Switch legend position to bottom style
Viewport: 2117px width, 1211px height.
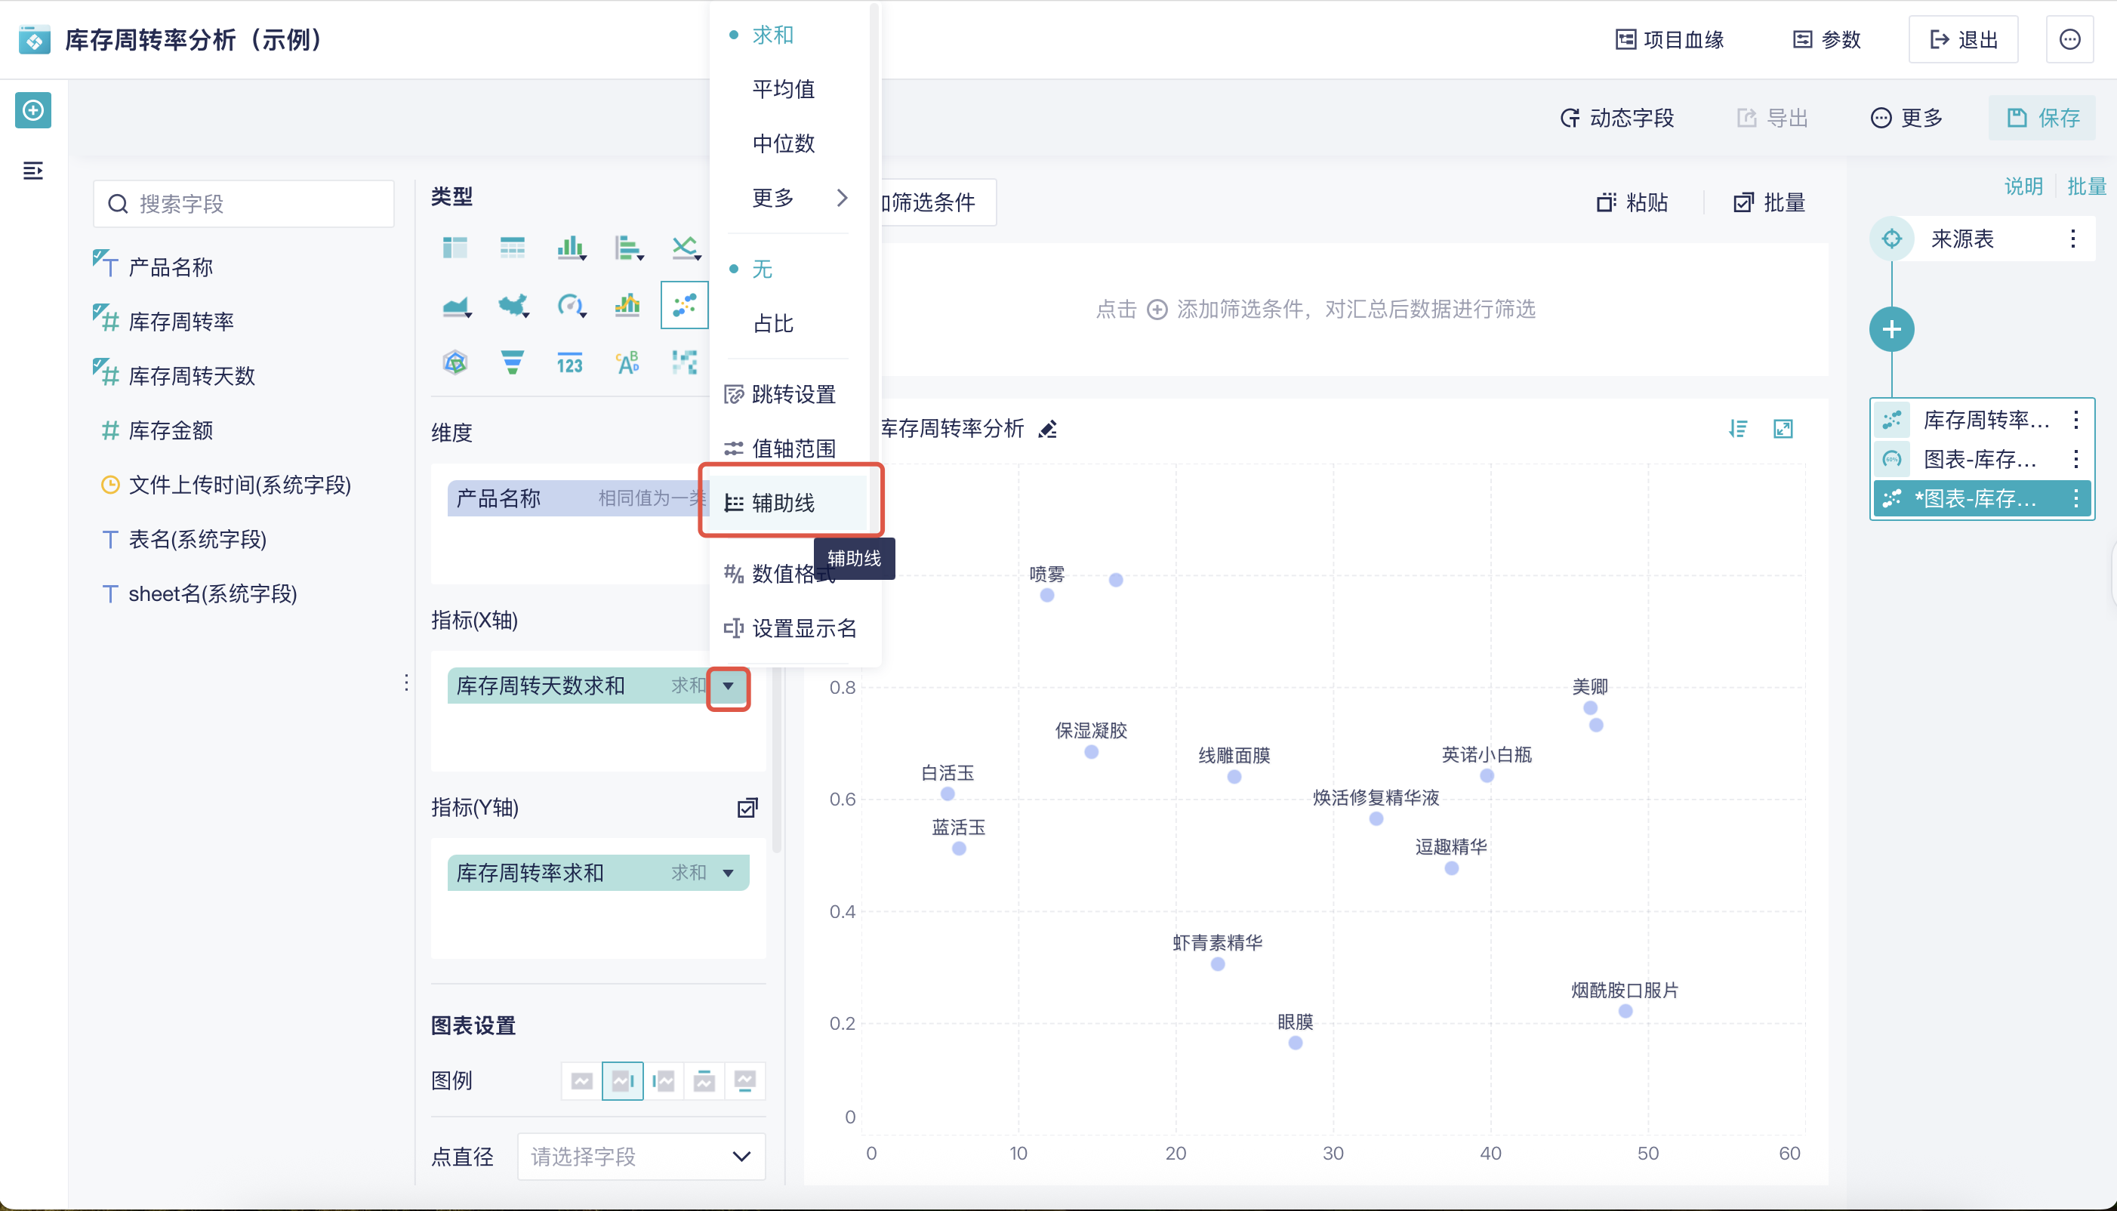[x=746, y=1080]
